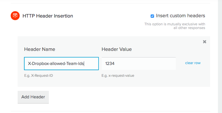The height and width of the screenshot is (113, 222).
Task: Remove the header row with the X icon
Action: tap(205, 42)
